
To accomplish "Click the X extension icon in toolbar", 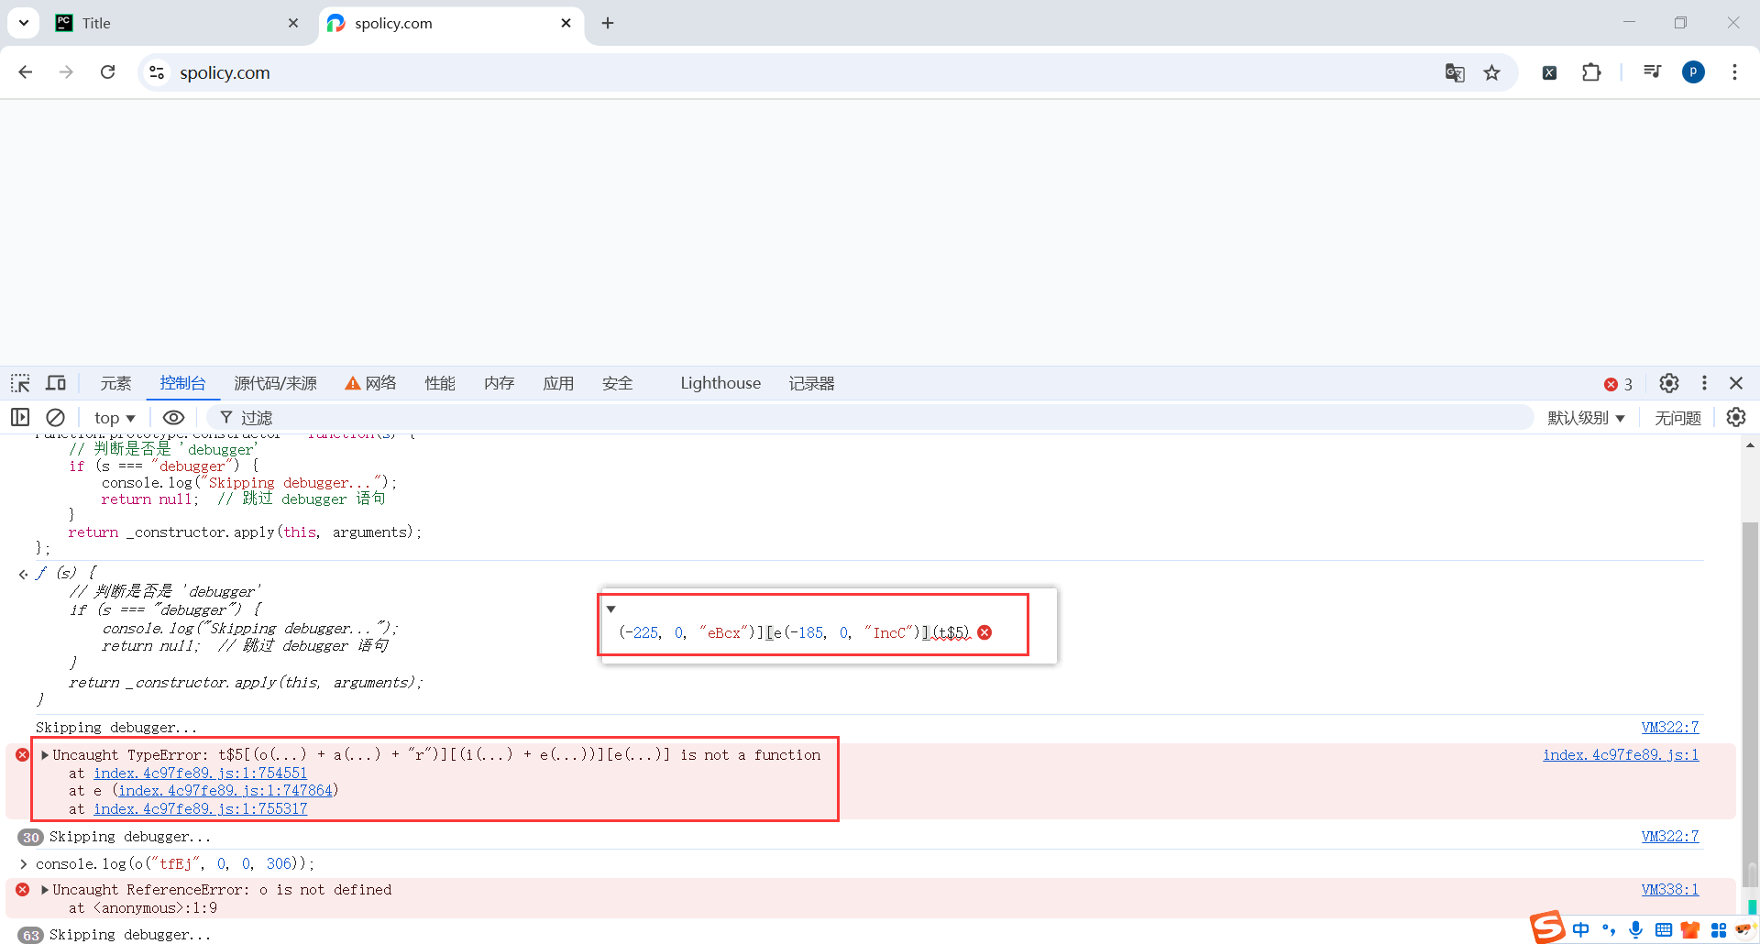I will pos(1549,72).
